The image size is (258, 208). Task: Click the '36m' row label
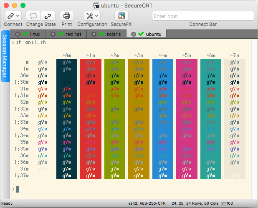click(25, 155)
